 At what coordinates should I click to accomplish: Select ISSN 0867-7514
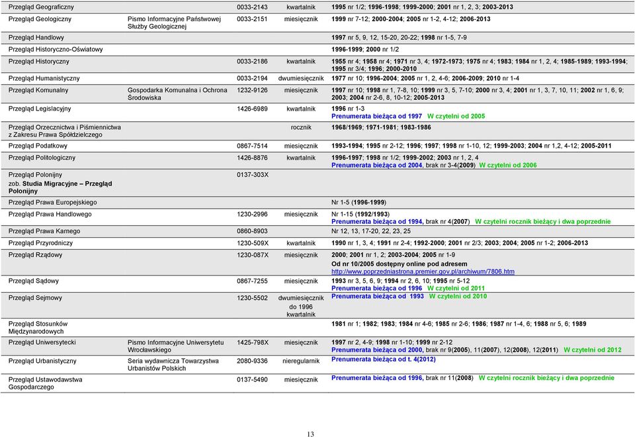coord(252,146)
